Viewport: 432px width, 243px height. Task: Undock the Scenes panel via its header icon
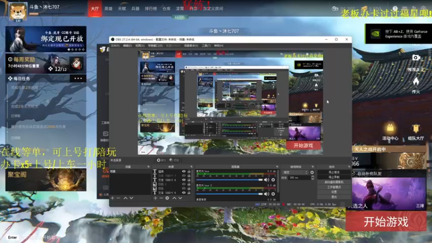point(148,167)
